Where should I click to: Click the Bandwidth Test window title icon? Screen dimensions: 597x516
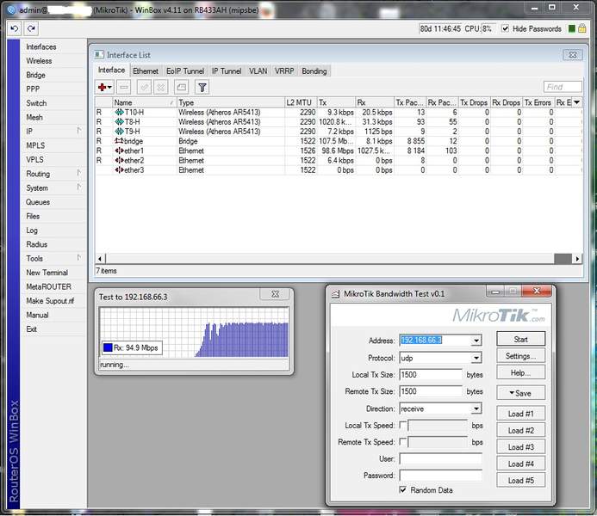point(335,294)
